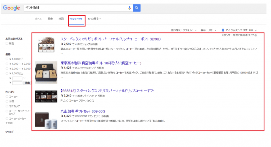Switch to the 地図 tab
271x147 pixels.
61,19
